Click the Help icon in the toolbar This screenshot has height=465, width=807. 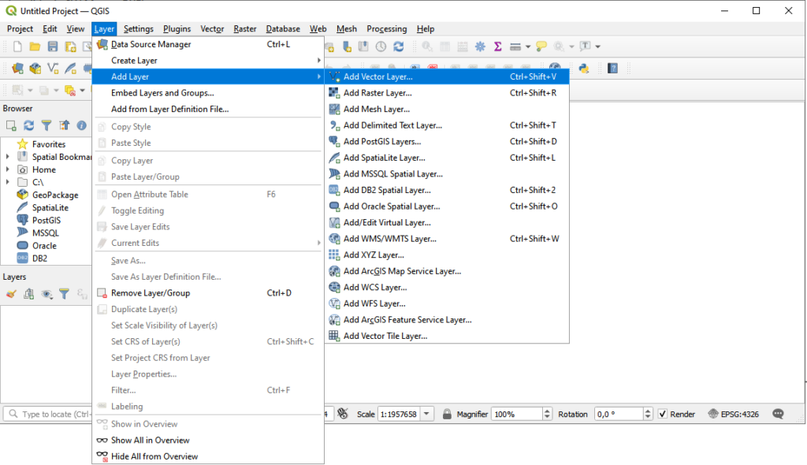612,69
